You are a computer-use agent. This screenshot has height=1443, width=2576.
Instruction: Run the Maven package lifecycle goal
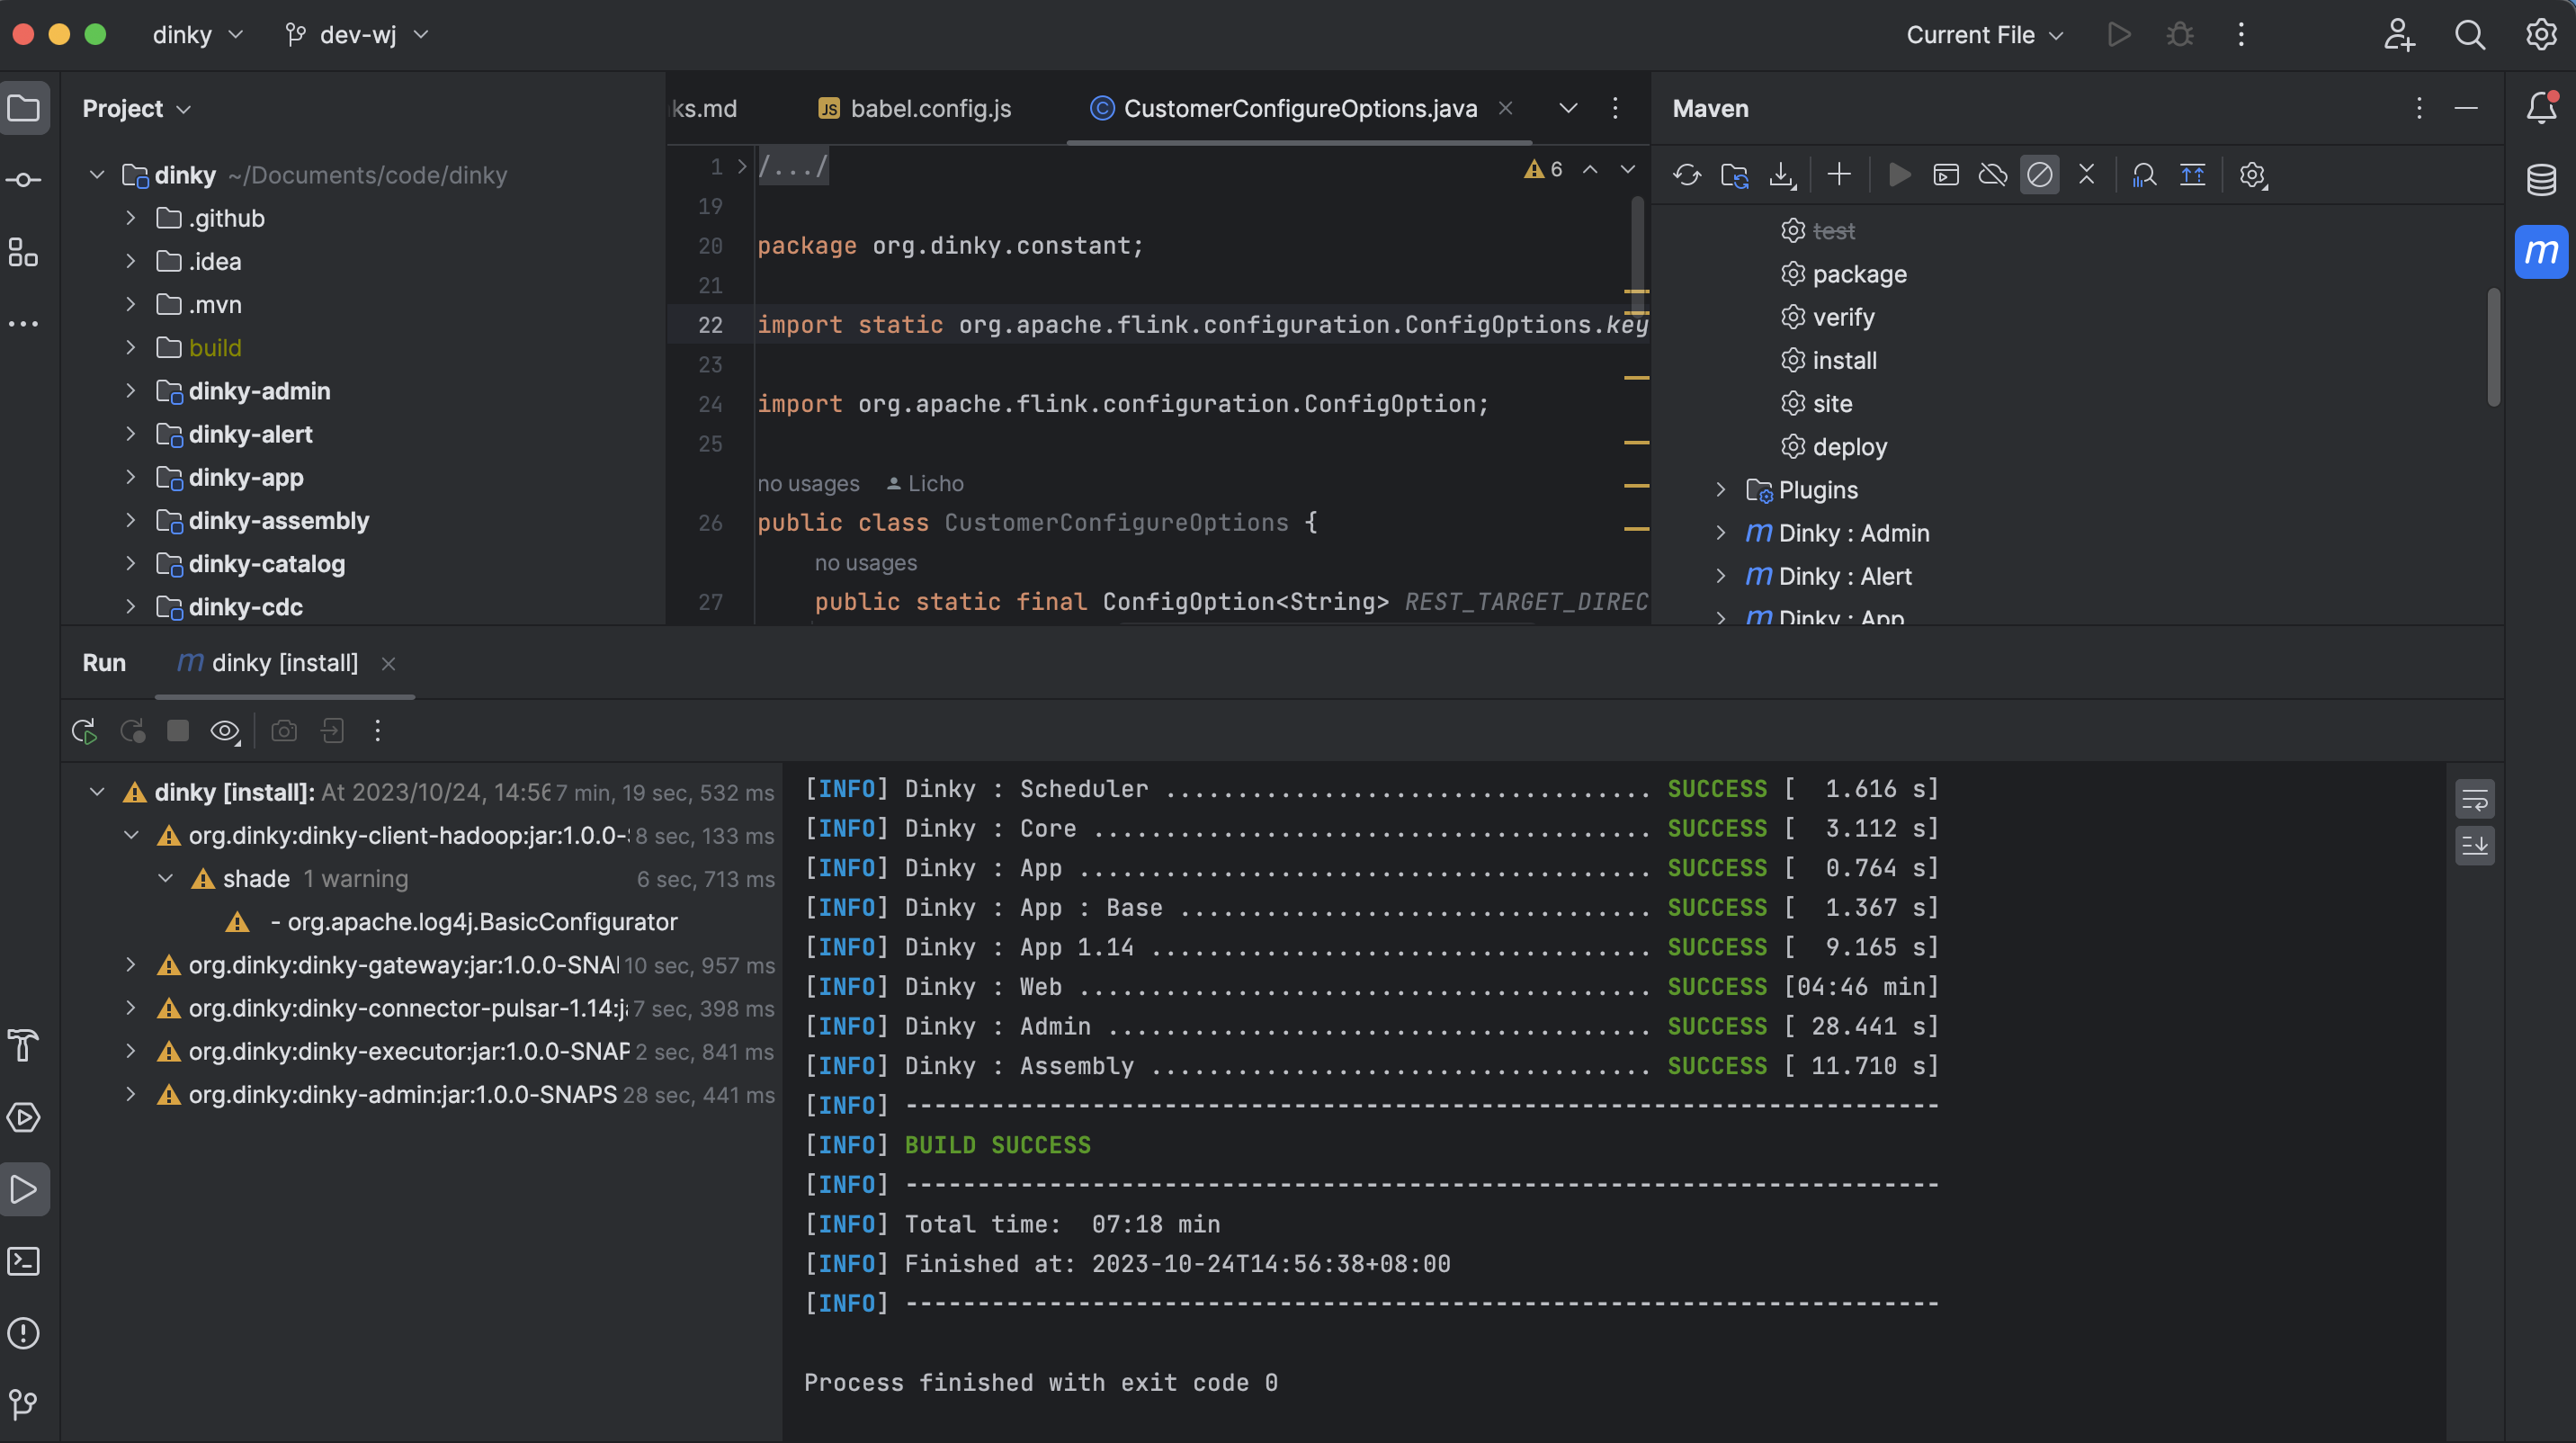tap(1858, 274)
